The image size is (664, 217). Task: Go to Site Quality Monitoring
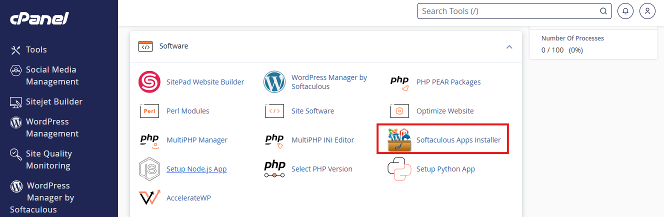click(x=48, y=159)
